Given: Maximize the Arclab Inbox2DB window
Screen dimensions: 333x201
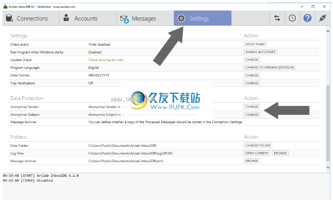Looking at the screenshot, I should pyautogui.click(x=313, y=6).
